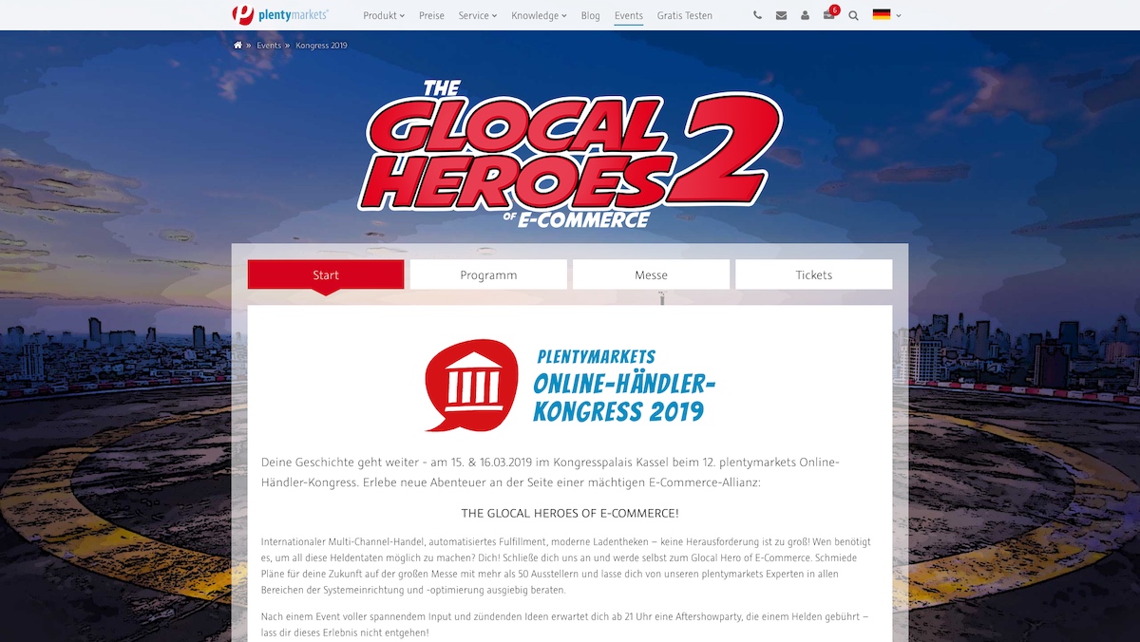Click the envelope mail icon
The width and height of the screenshot is (1140, 642).
(781, 15)
